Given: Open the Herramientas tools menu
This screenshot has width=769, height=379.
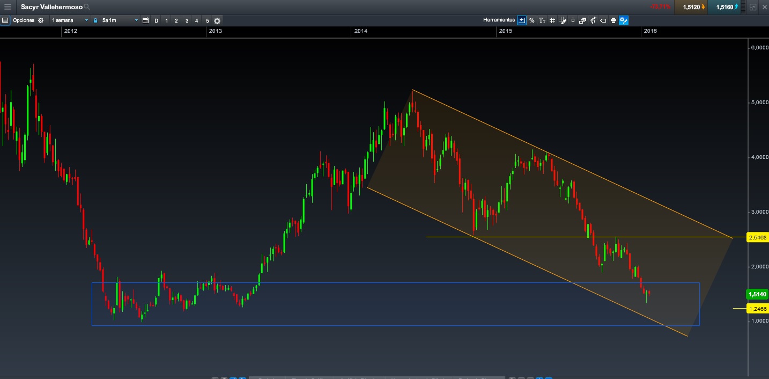Looking at the screenshot, I should tap(499, 20).
